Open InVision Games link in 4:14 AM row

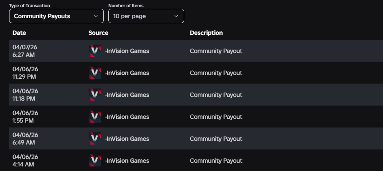pos(127,160)
